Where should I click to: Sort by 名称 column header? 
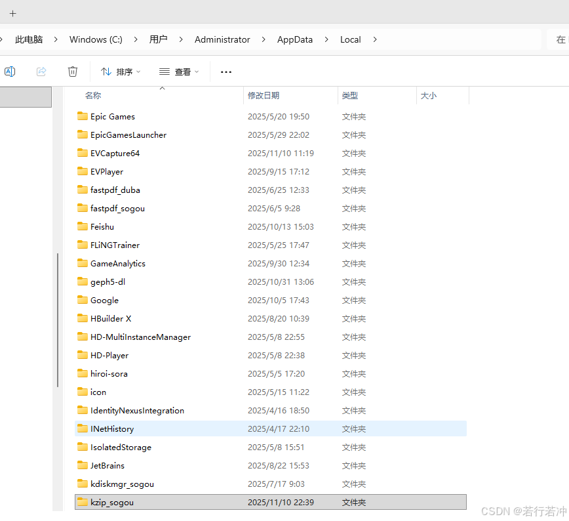point(93,96)
